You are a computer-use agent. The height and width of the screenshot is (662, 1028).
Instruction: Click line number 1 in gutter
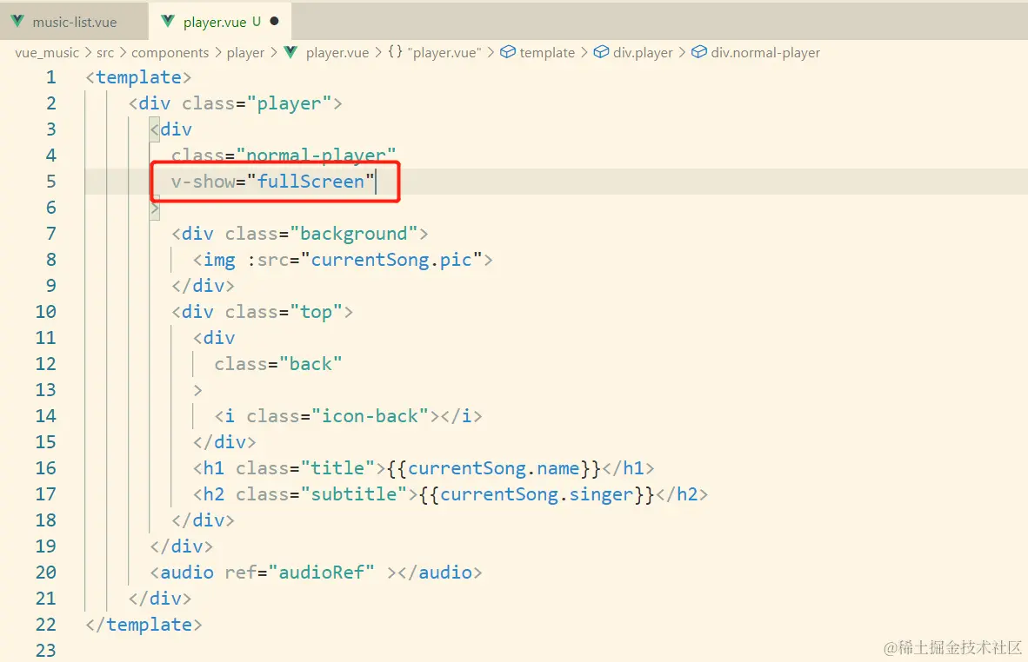click(x=51, y=77)
